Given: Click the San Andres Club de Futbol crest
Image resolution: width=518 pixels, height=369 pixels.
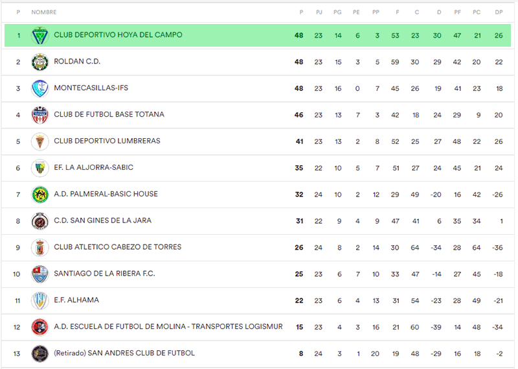Looking at the screenshot, I should [x=40, y=353].
